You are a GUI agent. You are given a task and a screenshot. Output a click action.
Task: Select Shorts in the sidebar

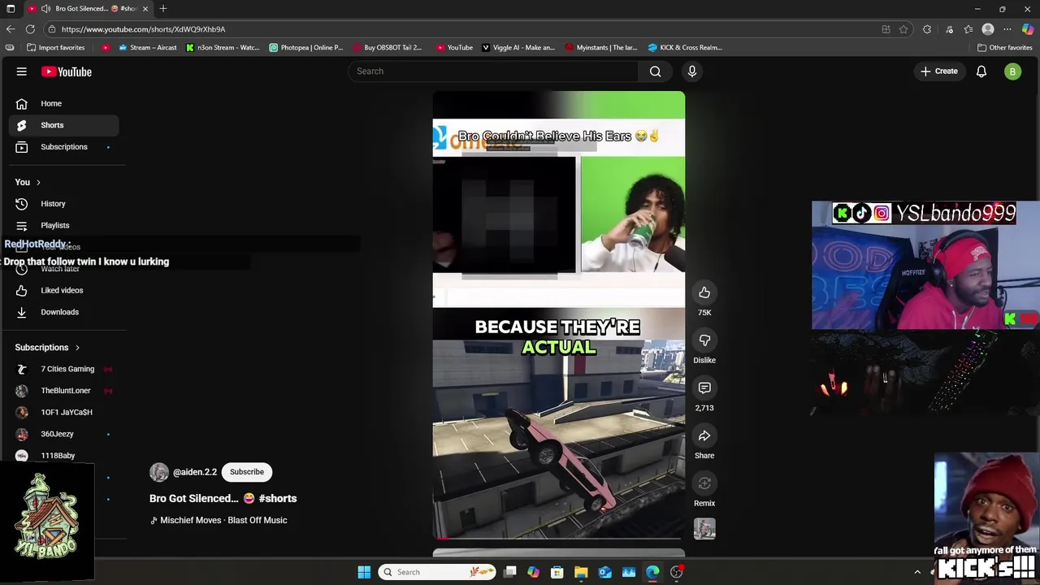tap(63, 125)
